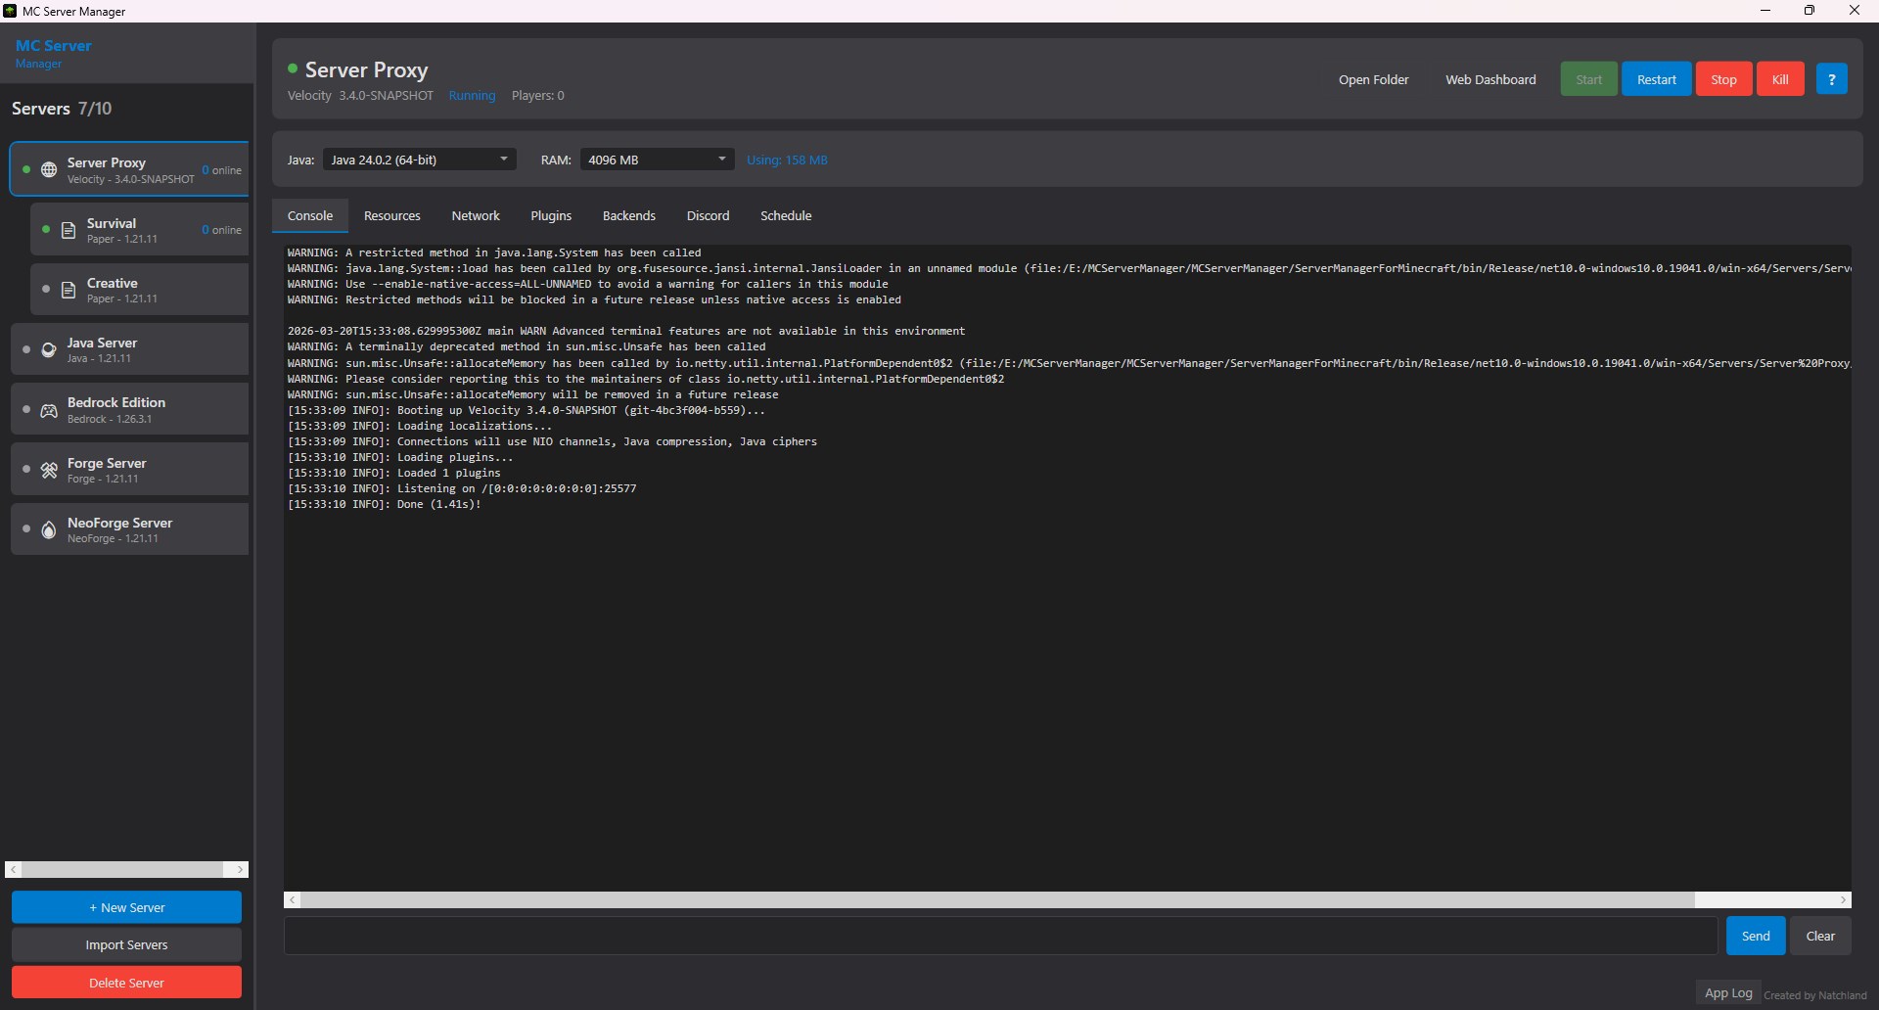Select the Forge Server entry

click(x=129, y=470)
